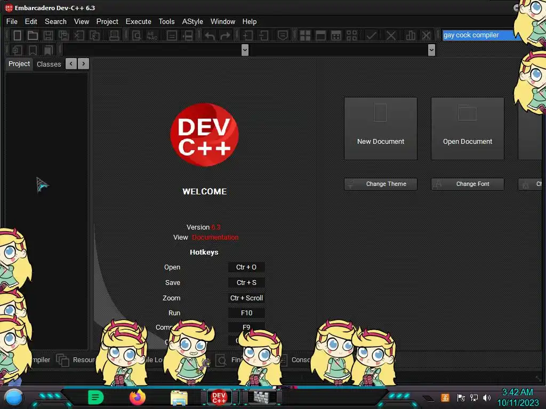Click the Ctr + Scroll hotkey box
This screenshot has height=409, width=546.
point(246,298)
